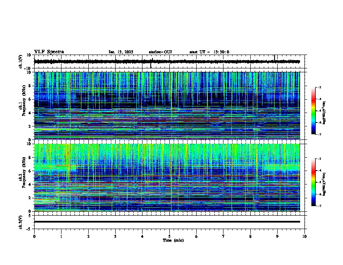Click the upward spike in ch.1 waveform
Image resolution: width=343 pixels, height=265 pixels.
275,57
